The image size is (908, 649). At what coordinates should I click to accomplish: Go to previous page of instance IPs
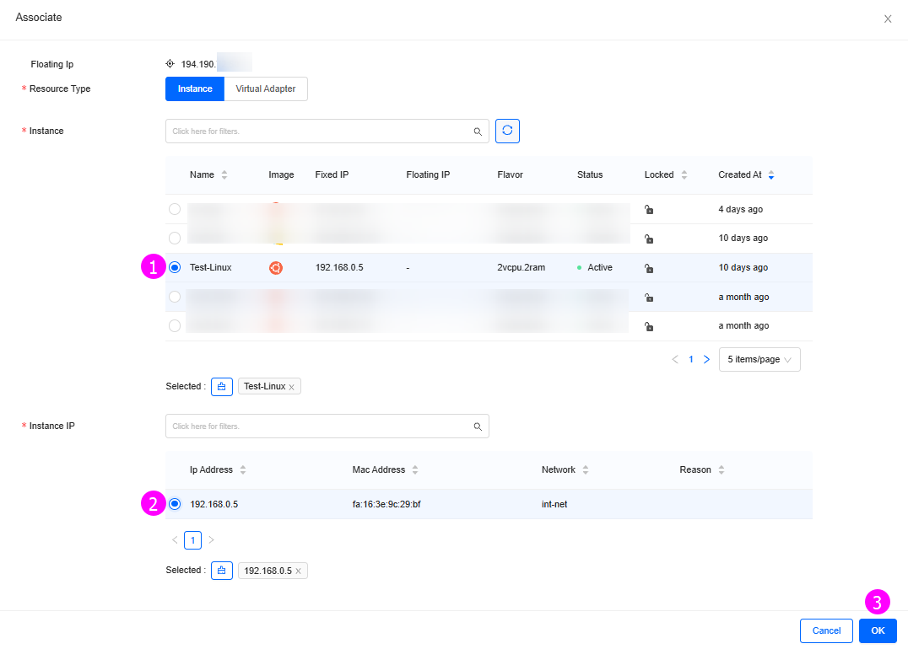point(175,539)
